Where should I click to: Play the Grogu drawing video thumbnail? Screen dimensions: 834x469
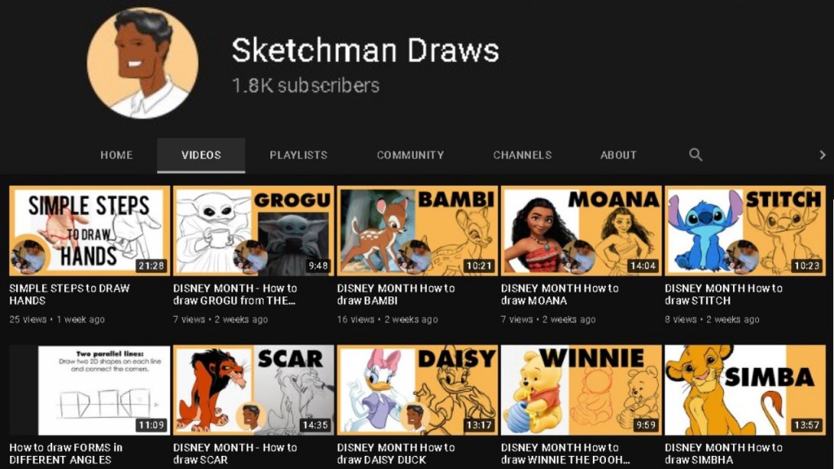tap(254, 230)
